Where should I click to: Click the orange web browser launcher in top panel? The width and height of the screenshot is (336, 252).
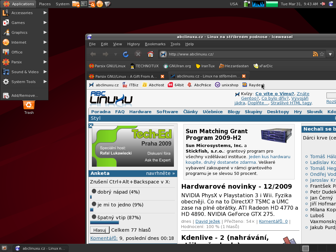click(x=100, y=4)
